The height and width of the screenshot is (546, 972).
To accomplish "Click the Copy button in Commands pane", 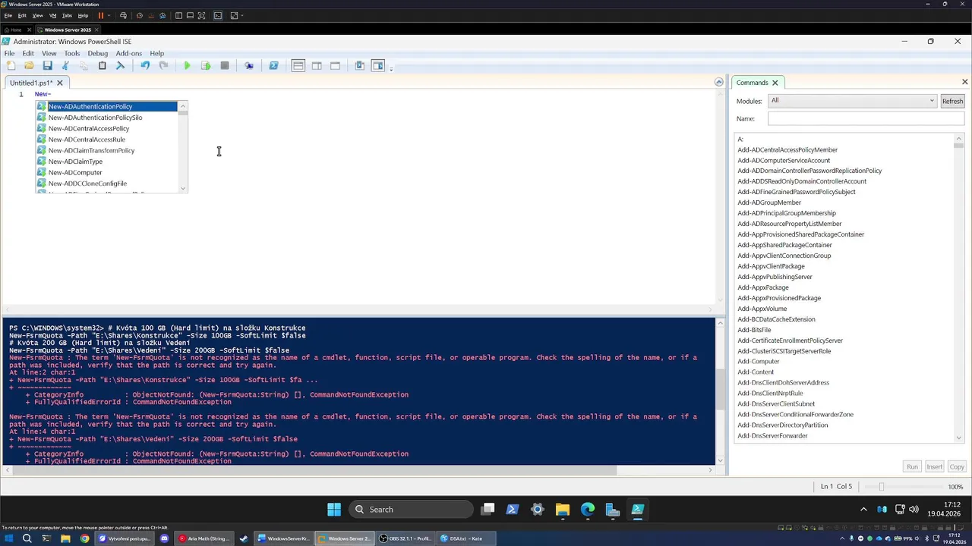I will [x=957, y=467].
